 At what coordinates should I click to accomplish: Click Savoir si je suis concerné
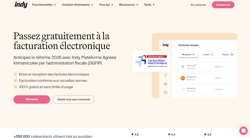pyautogui.click(x=74, y=99)
